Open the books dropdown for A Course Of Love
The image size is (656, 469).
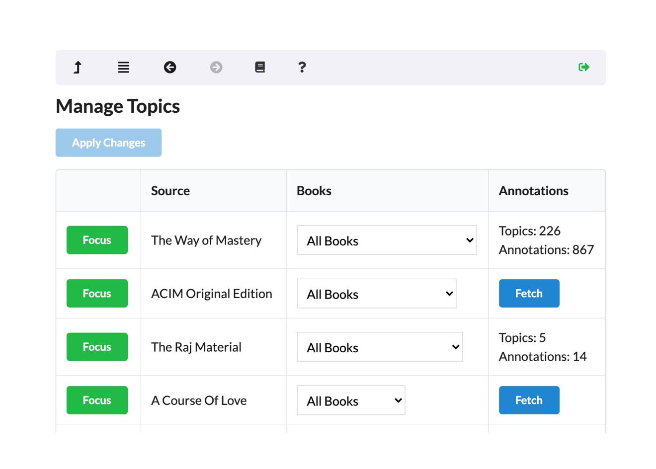[351, 400]
